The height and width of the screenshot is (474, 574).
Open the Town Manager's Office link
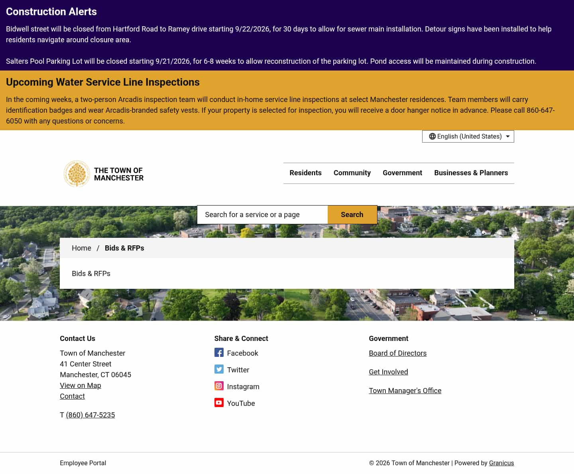[x=405, y=390]
